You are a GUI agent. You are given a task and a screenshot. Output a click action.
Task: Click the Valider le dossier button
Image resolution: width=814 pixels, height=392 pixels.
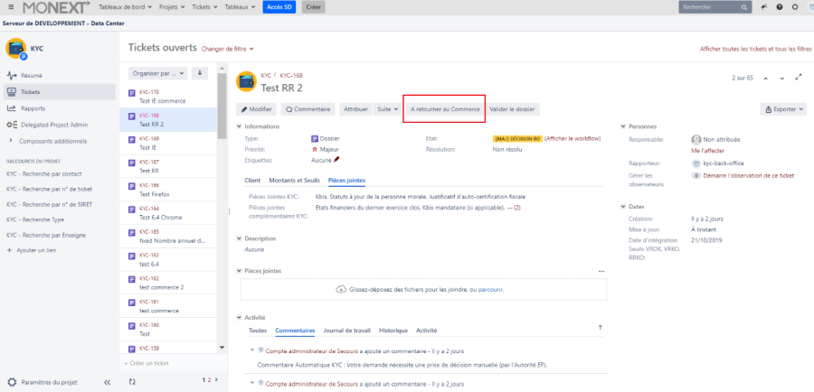(x=512, y=108)
